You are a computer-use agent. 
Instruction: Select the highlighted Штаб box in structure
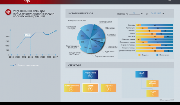click(x=90, y=88)
